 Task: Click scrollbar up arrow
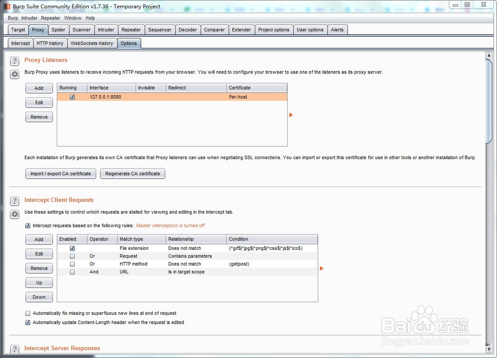[489, 55]
